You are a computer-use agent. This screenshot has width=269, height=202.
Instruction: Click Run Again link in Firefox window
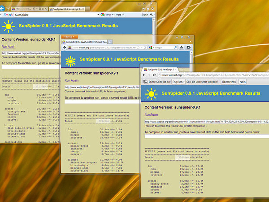[72, 80]
